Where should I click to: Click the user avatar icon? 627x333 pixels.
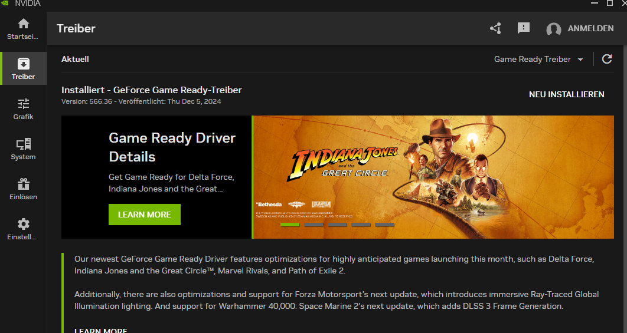pos(554,29)
